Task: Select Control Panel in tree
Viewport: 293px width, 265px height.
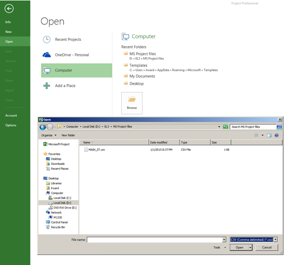Action: pos(57,222)
